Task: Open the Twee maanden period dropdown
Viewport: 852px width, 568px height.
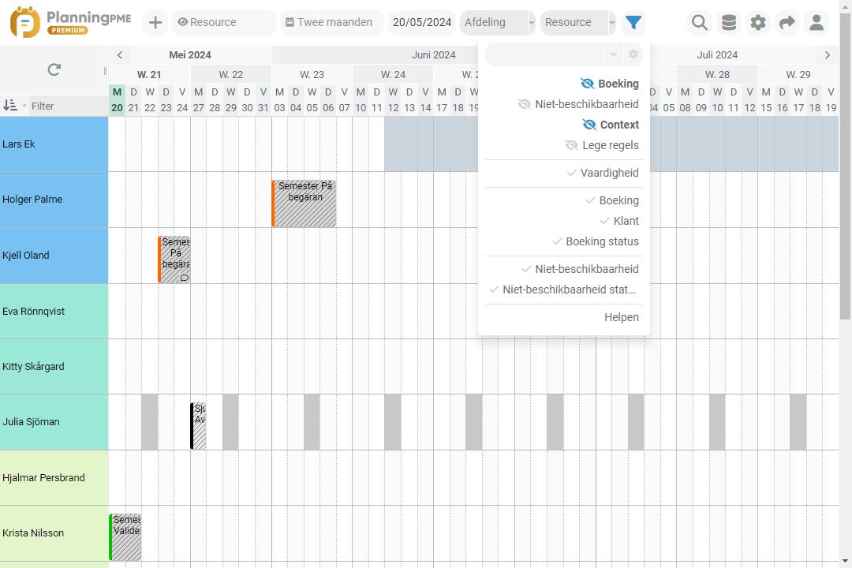Action: (x=332, y=22)
